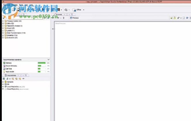Select the Export (17) operator folder
The height and width of the screenshot is (121, 191).
pos(11,30)
